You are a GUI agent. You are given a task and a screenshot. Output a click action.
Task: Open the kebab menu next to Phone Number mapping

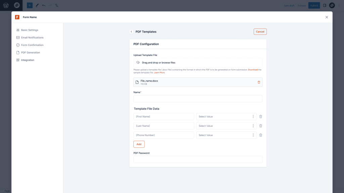(253, 135)
